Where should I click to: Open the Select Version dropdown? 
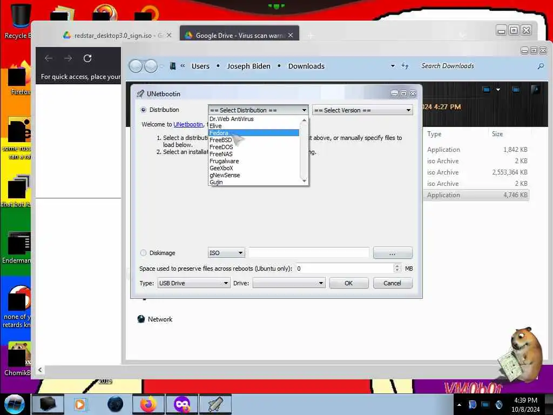tap(362, 110)
